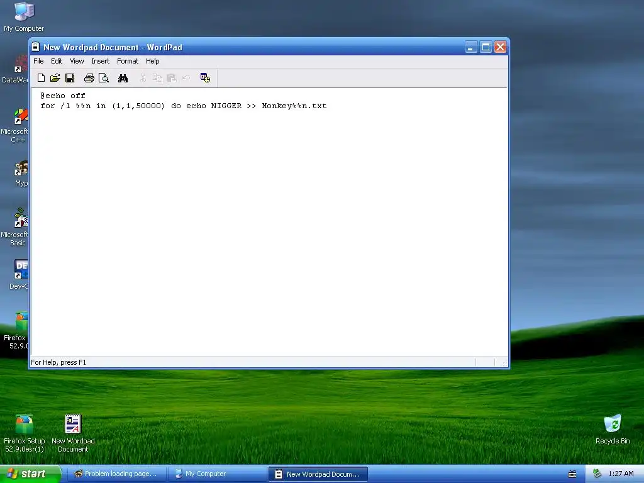Click the Undo arrow icon
644x483 pixels.
pyautogui.click(x=186, y=78)
